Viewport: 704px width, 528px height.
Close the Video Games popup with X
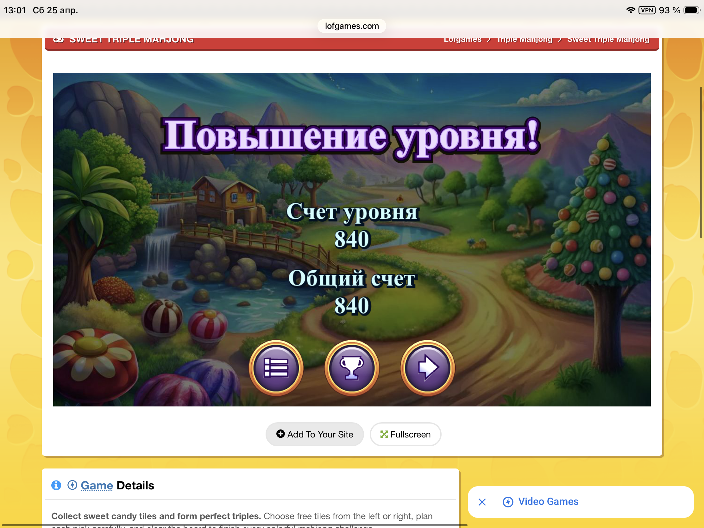482,502
